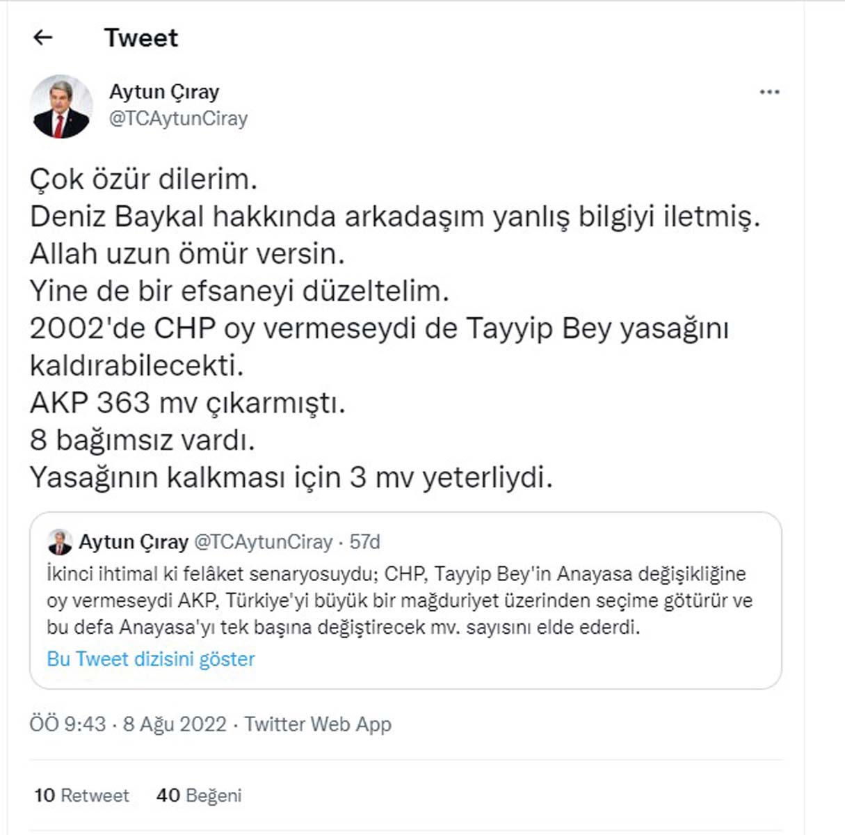Click Aytun Çıray's profile picture
This screenshot has width=845, height=835.
pos(61,106)
